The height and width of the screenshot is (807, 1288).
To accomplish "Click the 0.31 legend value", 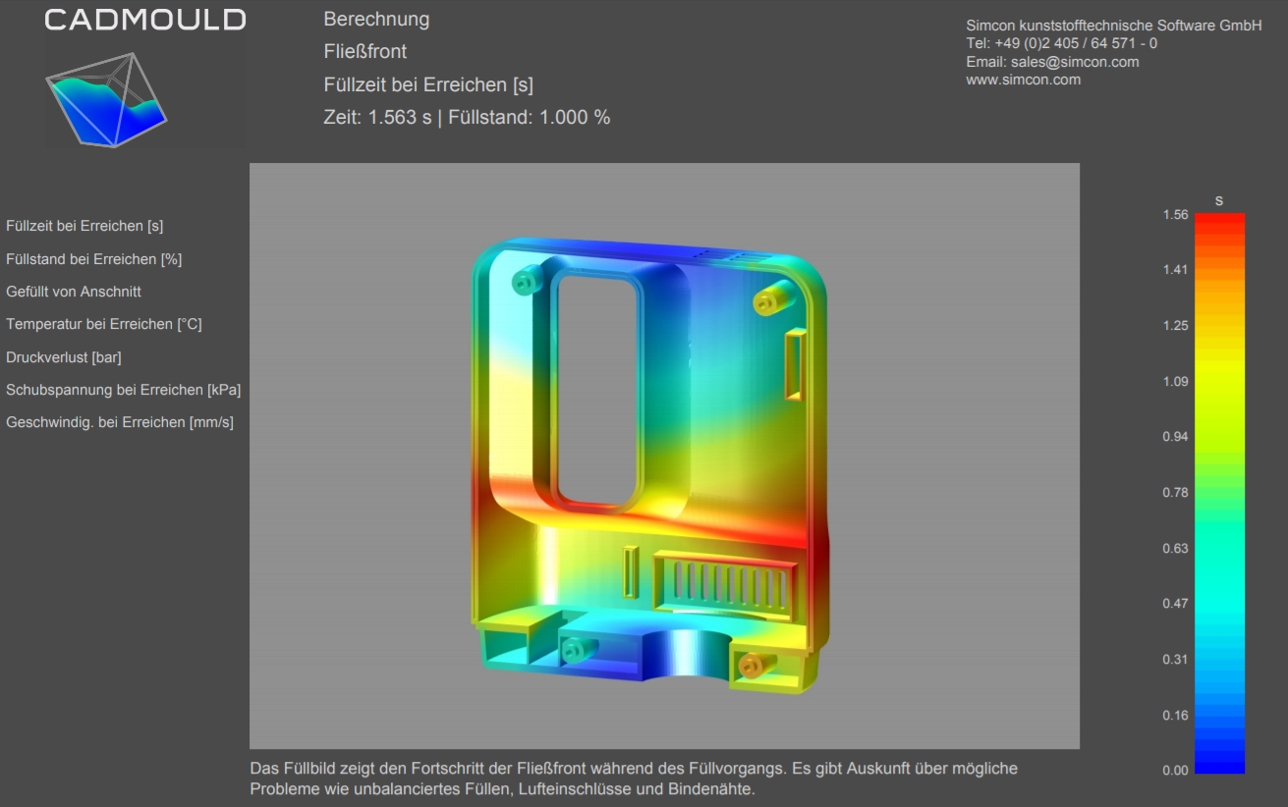I will (x=1175, y=659).
